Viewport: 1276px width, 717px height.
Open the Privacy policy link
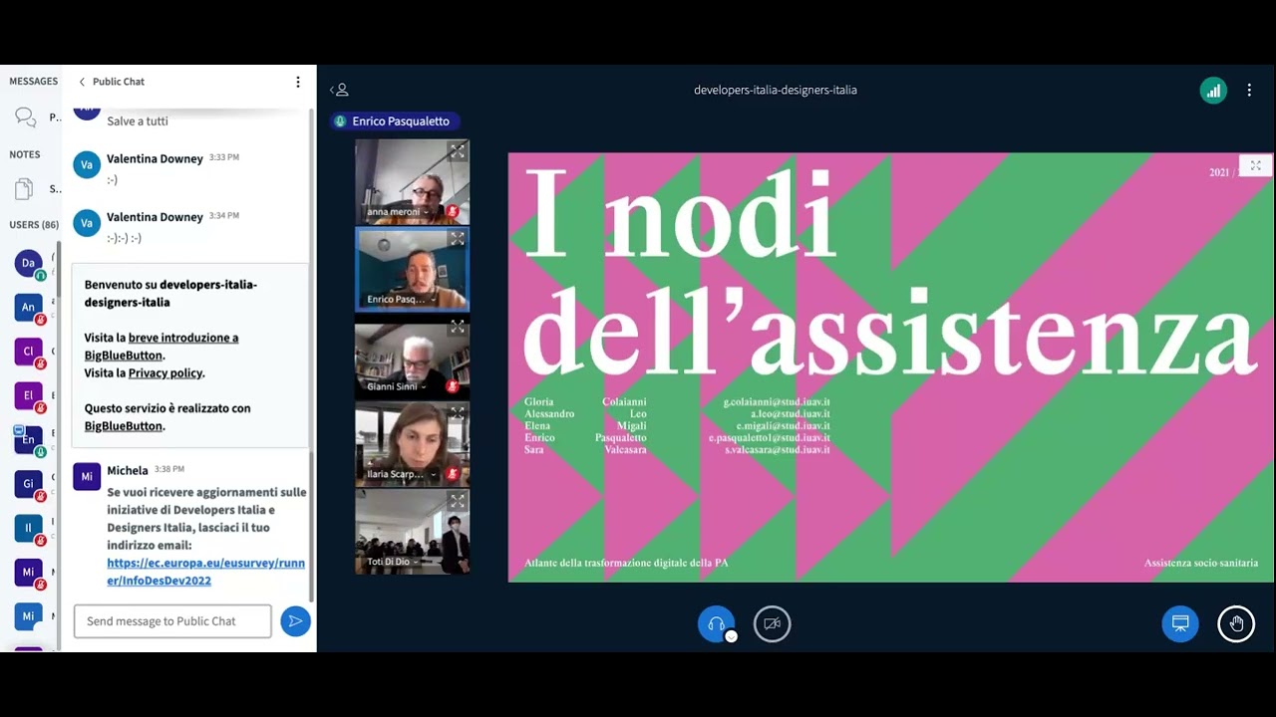coord(165,372)
